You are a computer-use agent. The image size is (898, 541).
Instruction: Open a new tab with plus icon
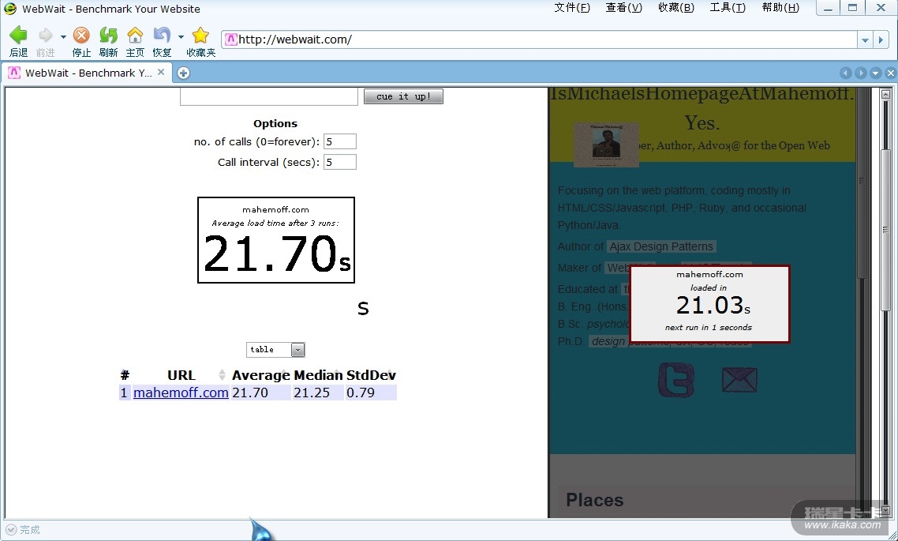coord(183,73)
